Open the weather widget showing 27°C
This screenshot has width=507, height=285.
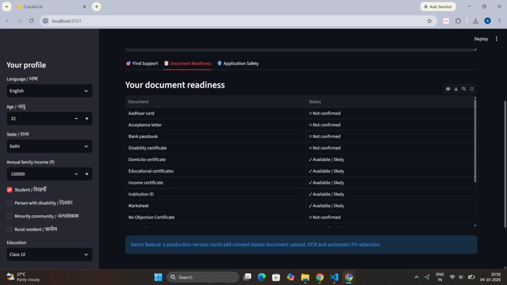click(23, 277)
